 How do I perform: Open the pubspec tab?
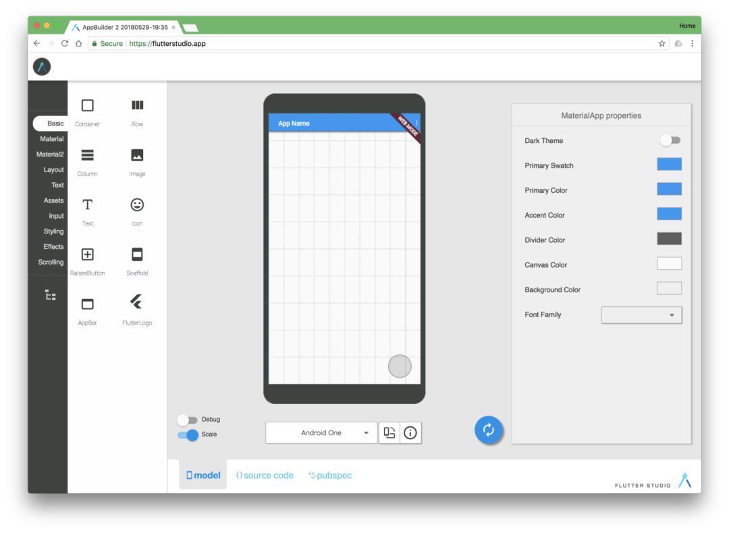point(330,476)
